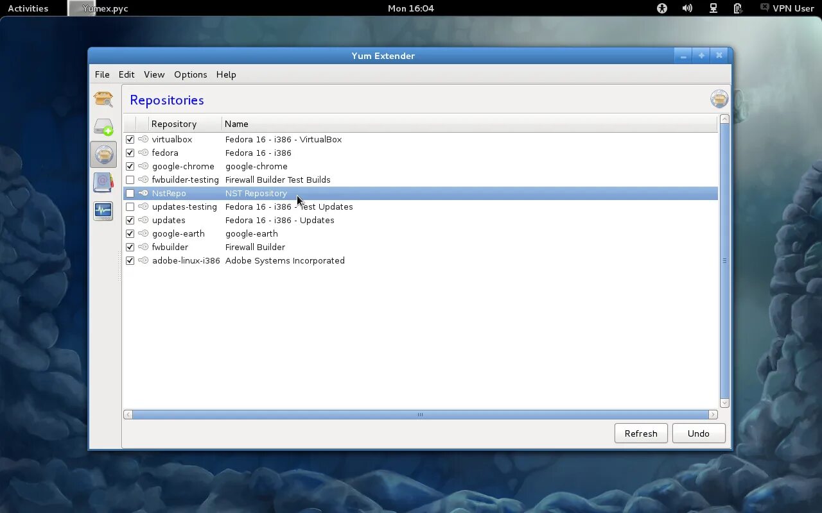Click the horizontal scrollbar right arrow
822x513 pixels.
pos(713,414)
